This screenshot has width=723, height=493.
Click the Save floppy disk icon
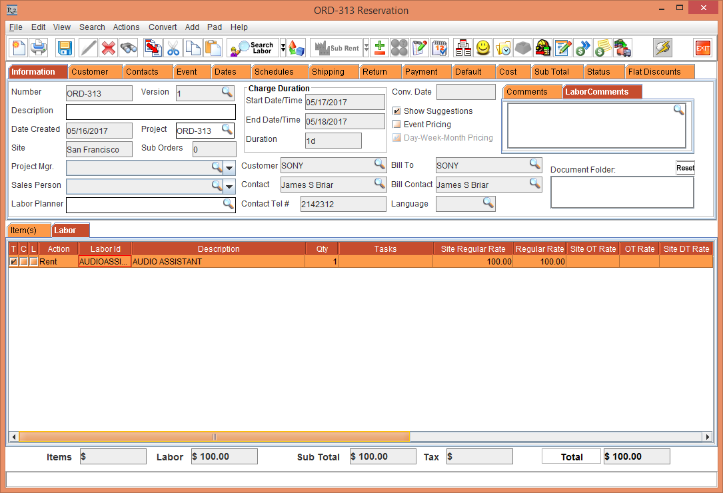(x=65, y=48)
